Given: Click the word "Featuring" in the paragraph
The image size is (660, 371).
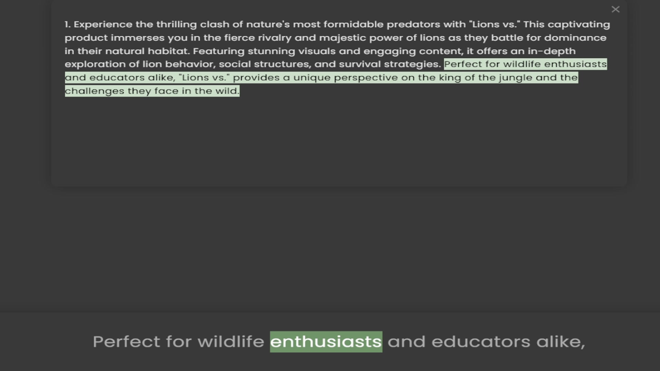Looking at the screenshot, I should tap(219, 51).
